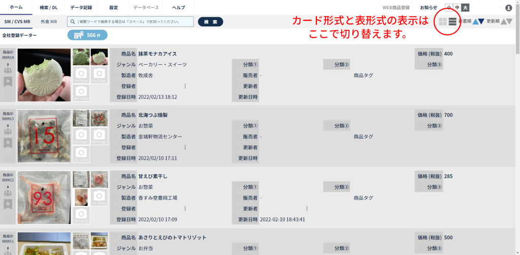Click people icon for product 000913
This screenshot has width=520, height=255.
coord(8,132)
